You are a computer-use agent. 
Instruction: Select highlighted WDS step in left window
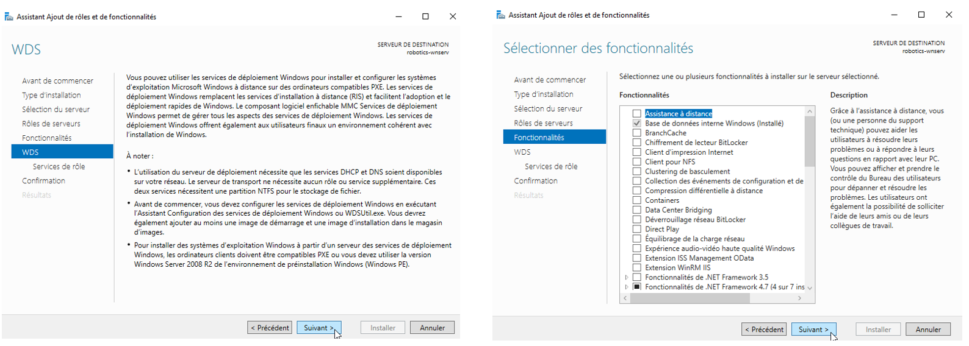62,152
